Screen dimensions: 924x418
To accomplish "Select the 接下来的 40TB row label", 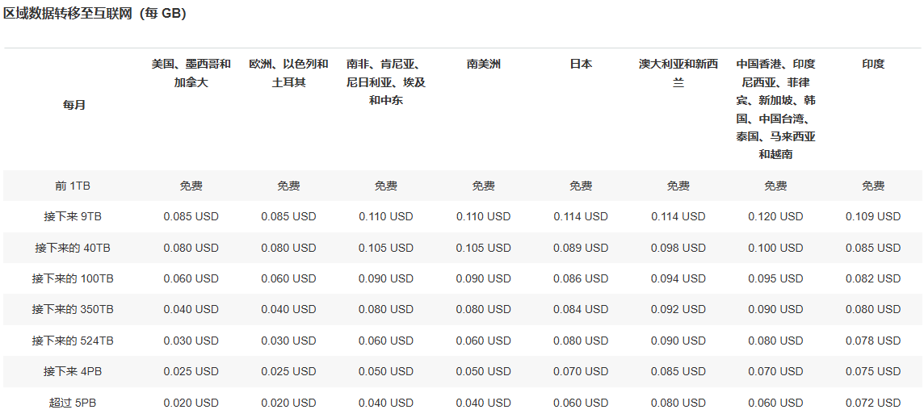I will click(x=73, y=248).
